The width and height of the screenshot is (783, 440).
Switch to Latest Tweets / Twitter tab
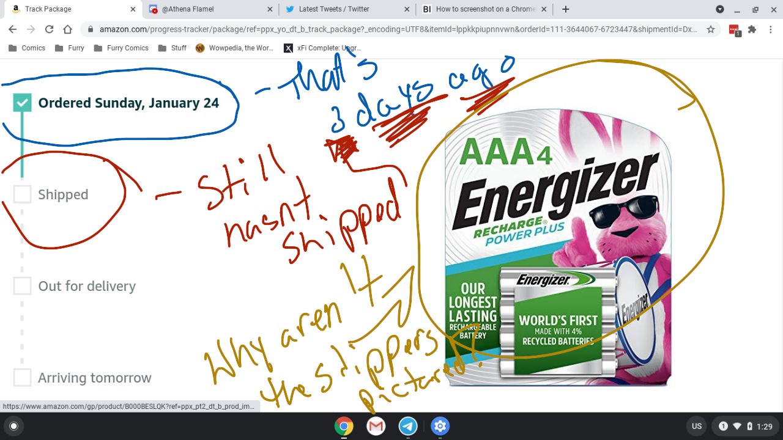coord(348,9)
